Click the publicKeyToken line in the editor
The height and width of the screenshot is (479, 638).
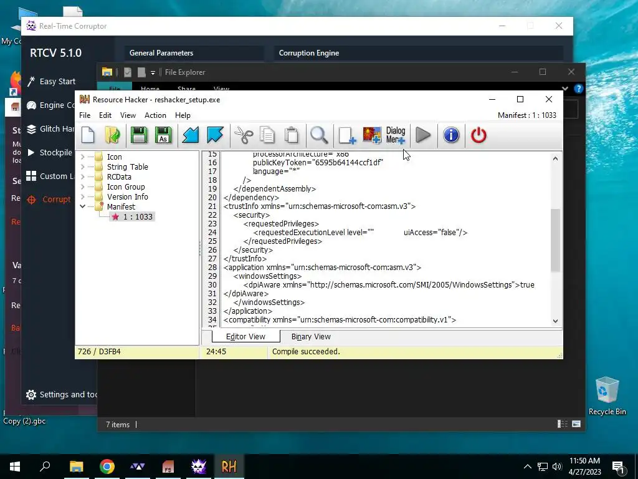click(318, 163)
